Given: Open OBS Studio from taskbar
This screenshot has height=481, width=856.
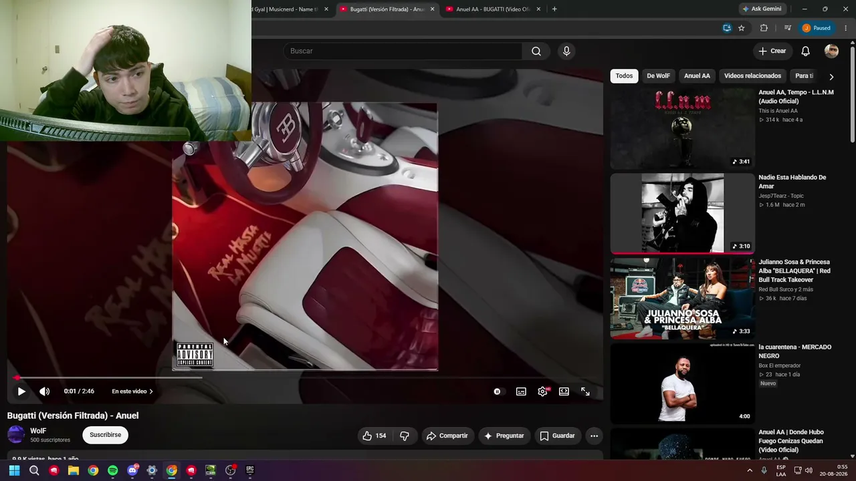Looking at the screenshot, I should [x=231, y=470].
